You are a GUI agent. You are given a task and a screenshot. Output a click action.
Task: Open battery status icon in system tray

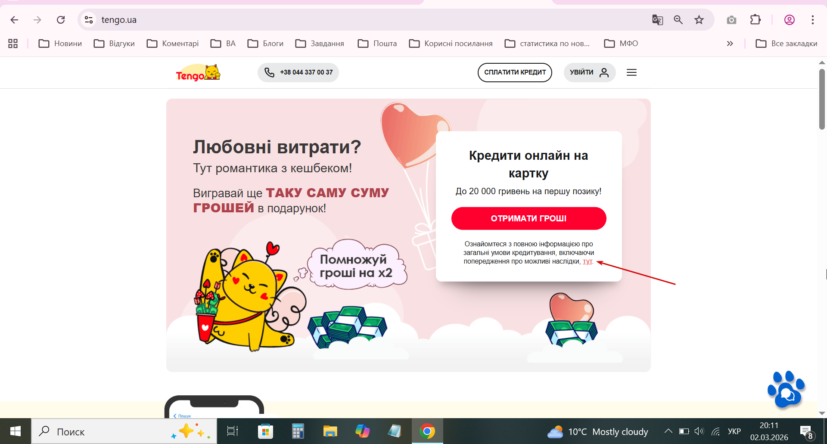coord(684,432)
